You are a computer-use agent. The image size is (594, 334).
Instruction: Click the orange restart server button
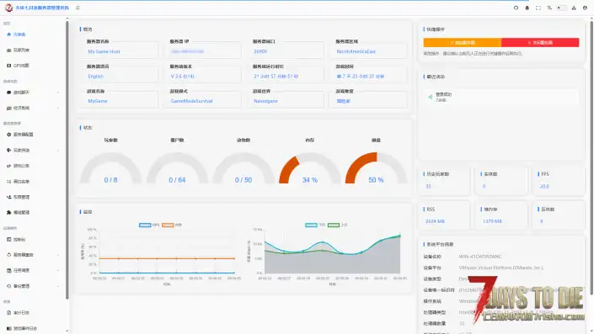point(463,43)
